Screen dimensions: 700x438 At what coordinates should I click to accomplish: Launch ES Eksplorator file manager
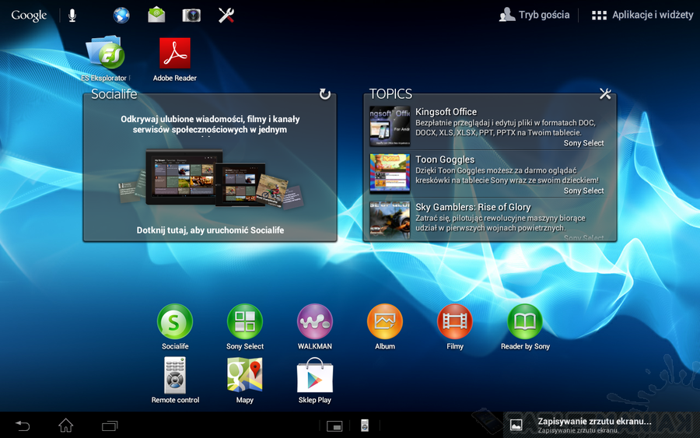(x=105, y=58)
